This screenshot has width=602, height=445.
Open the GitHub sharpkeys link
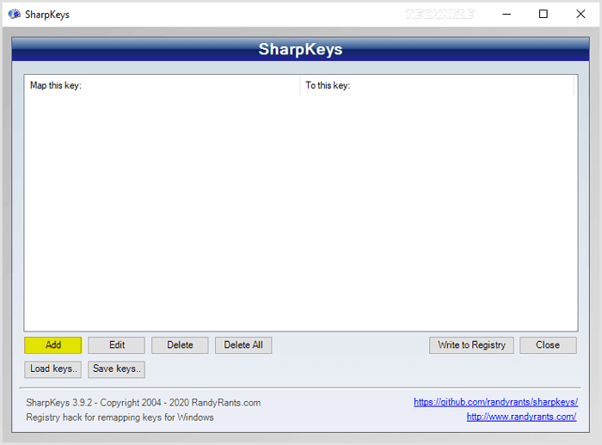495,402
